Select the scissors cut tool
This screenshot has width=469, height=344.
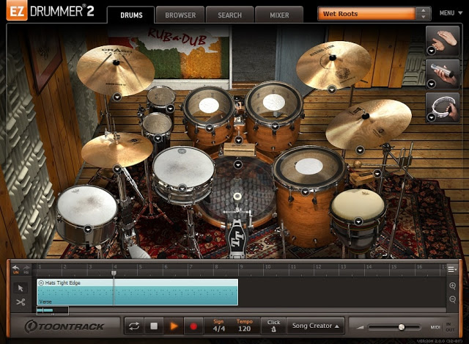point(21,302)
